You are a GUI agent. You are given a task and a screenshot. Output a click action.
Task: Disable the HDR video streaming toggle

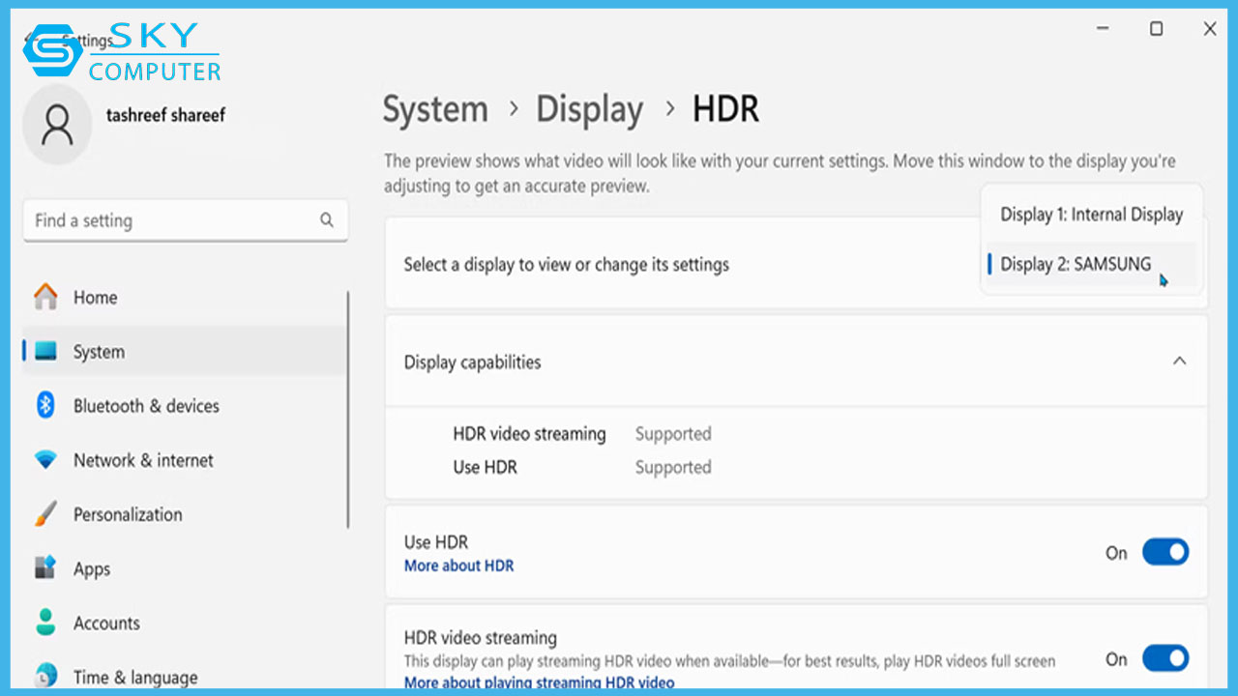tap(1164, 658)
